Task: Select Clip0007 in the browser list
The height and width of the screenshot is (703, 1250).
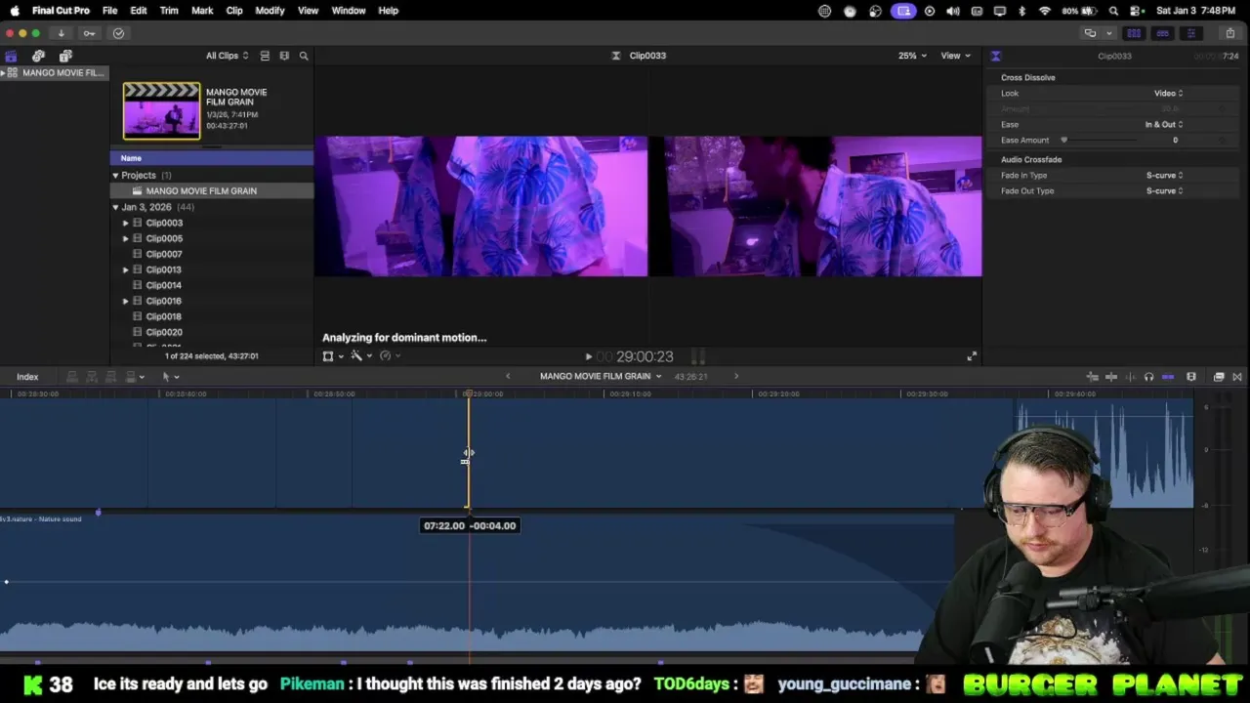Action: 212,254
